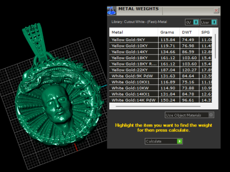Click the vertical scrollbar of metal list
230x172 pixels.
[x=215, y=46]
